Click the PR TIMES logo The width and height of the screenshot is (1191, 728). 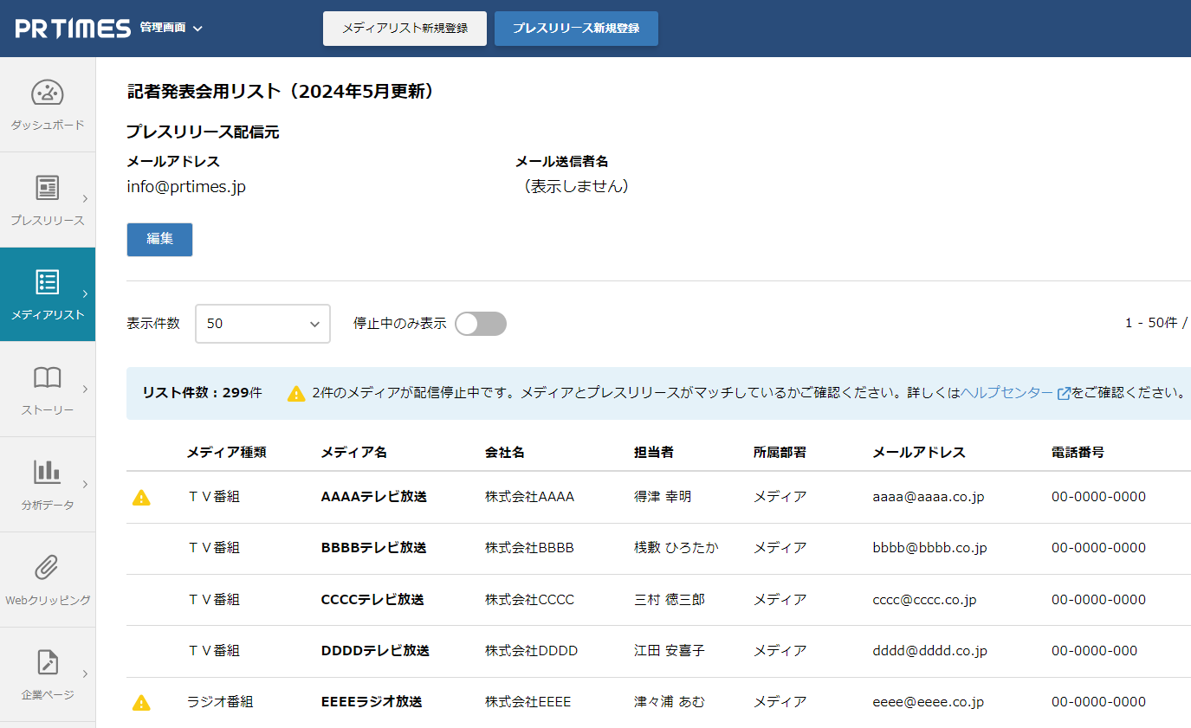tap(73, 29)
